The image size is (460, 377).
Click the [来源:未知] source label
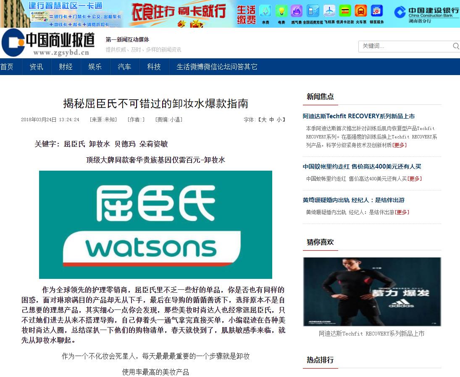(x=103, y=120)
